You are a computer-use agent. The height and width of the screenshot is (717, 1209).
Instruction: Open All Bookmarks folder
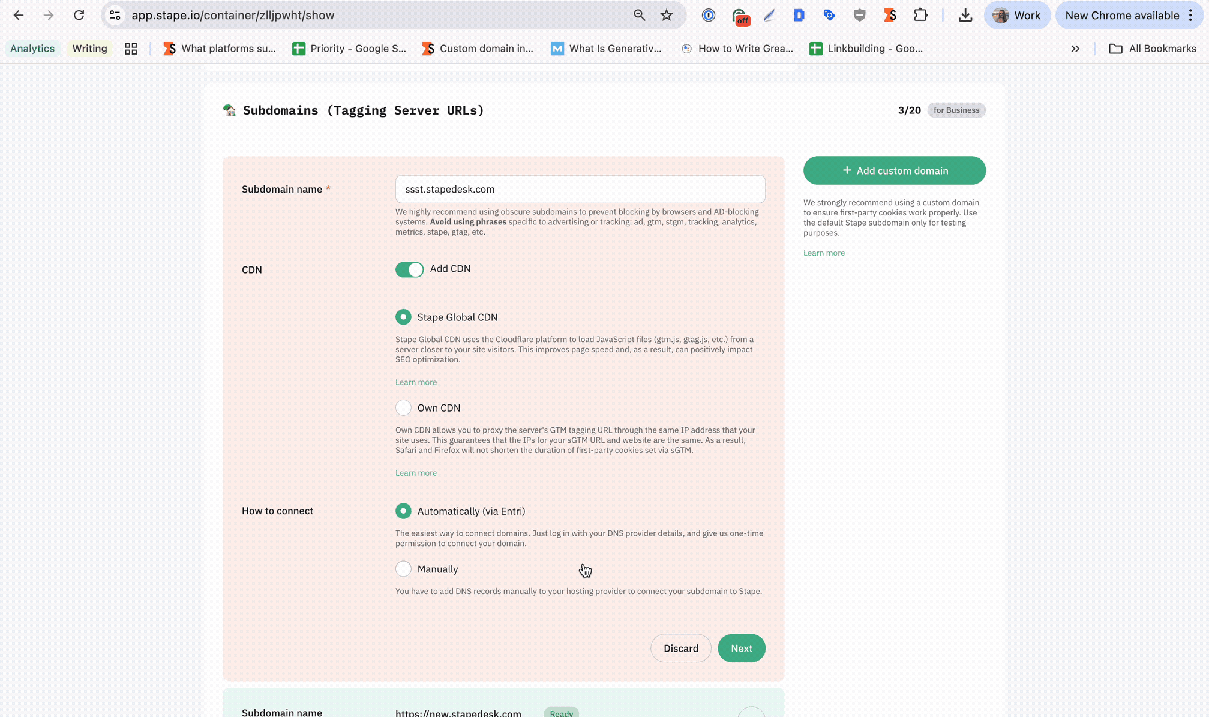click(x=1153, y=49)
